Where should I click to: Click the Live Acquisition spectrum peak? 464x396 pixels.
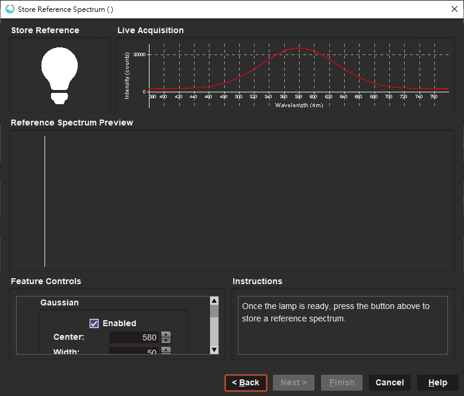300,49
